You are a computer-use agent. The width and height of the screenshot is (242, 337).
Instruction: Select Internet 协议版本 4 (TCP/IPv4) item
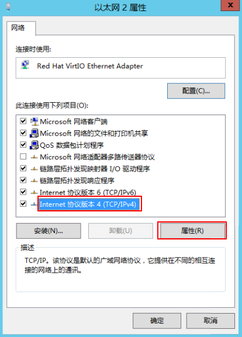click(x=88, y=204)
